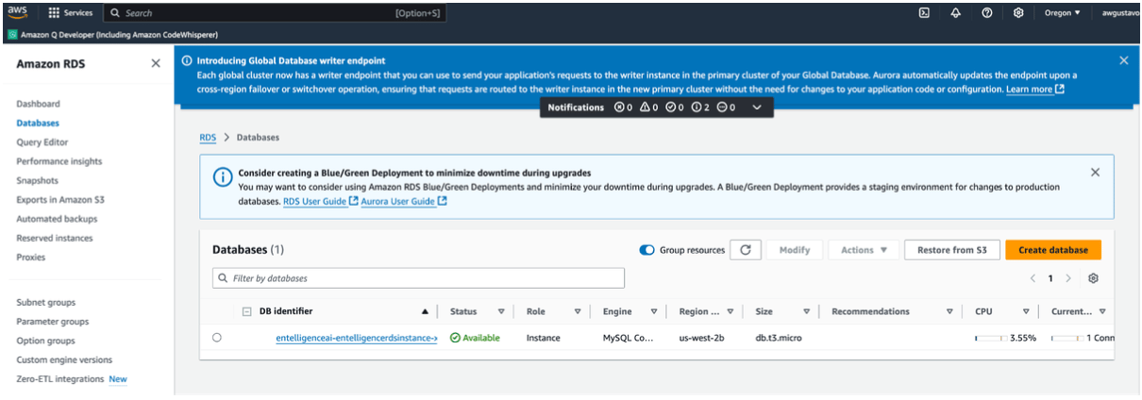Select the entelligenceai database radio button

217,338
